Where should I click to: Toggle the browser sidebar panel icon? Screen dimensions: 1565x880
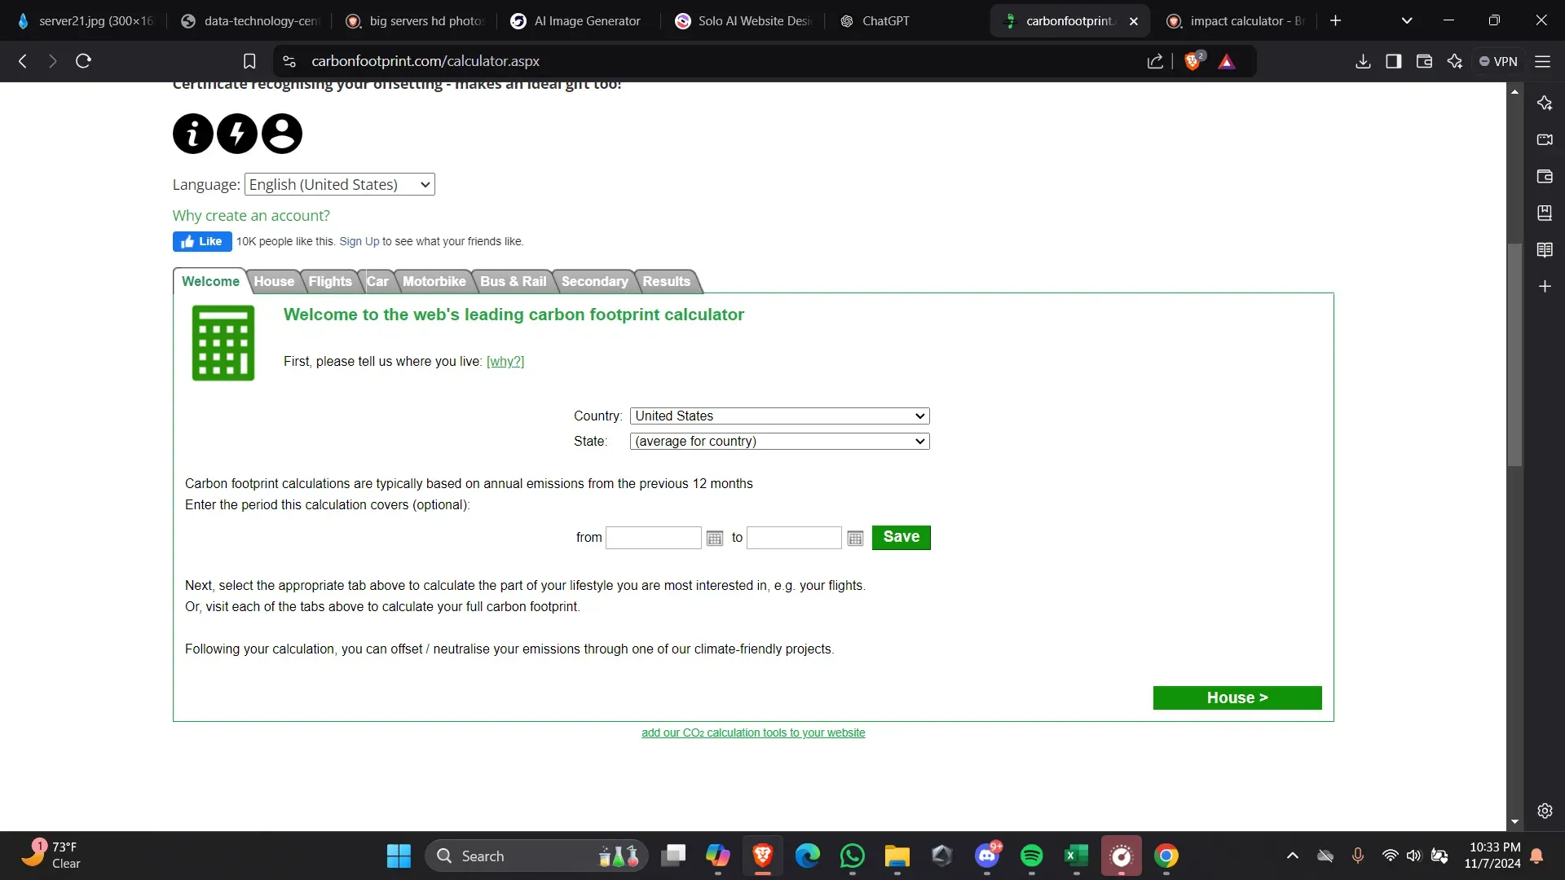(x=1394, y=61)
